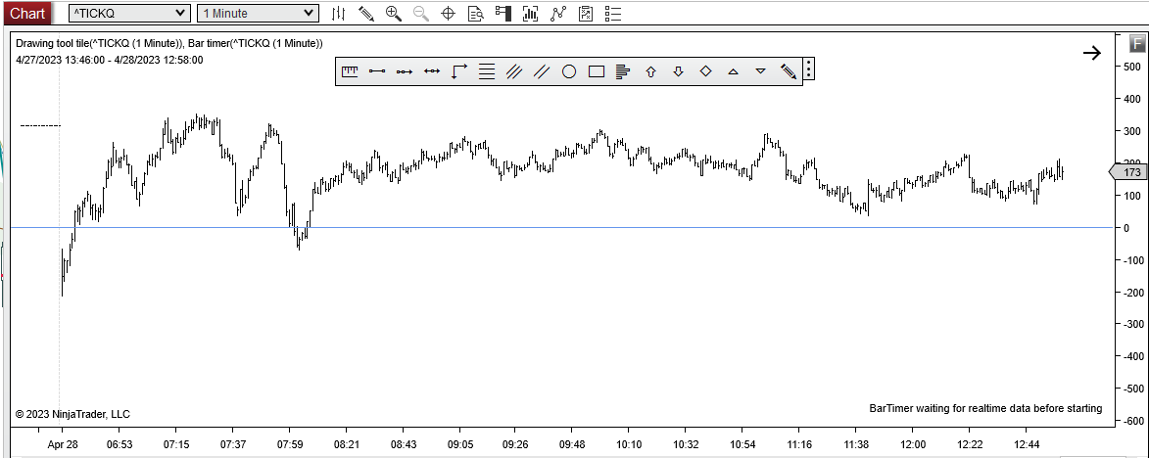
Task: Click the Apr 28 date axis label
Action: click(x=63, y=444)
